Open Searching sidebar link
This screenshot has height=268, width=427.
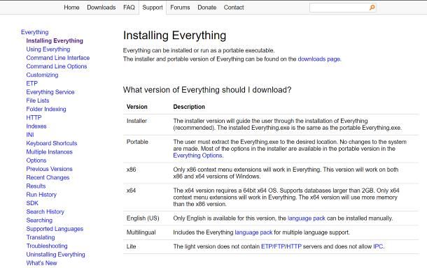click(39, 221)
